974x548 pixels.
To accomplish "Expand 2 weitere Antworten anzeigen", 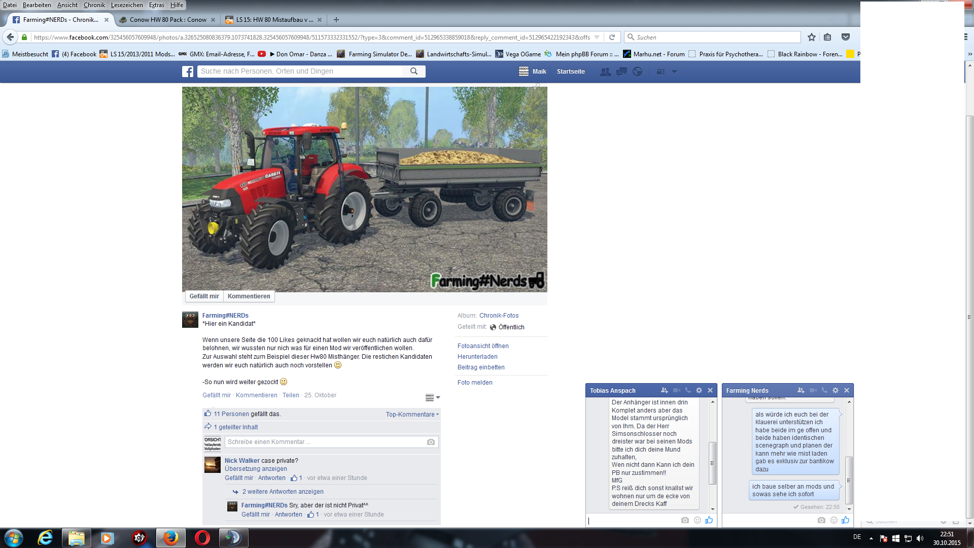I will pyautogui.click(x=283, y=492).
